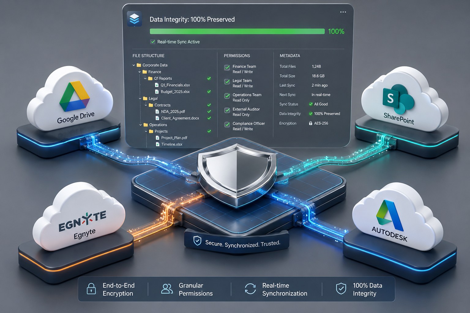This screenshot has width=470, height=313.
Task: Click the Corporate Data folder icon
Action: pyautogui.click(x=139, y=65)
